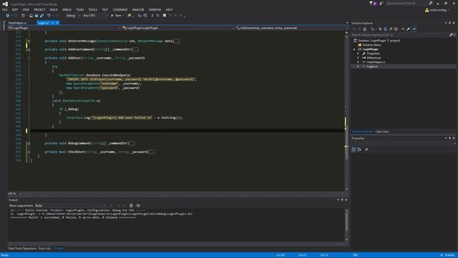Open the Data Tools Operations tab
Screen dimensions: 458x258
pyautogui.click(x=22, y=249)
